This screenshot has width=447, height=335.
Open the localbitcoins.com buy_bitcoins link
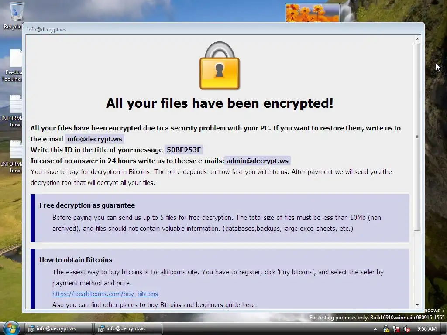(x=105, y=294)
